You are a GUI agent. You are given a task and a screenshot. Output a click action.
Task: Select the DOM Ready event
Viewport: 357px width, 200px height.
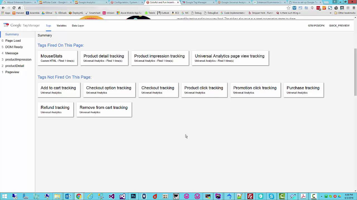click(14, 47)
